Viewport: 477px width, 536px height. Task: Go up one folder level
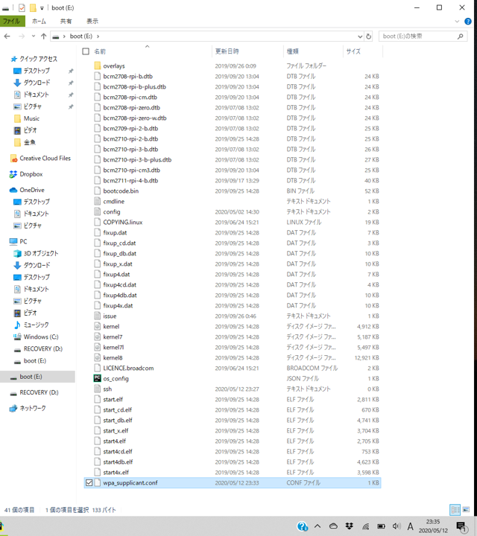click(43, 36)
